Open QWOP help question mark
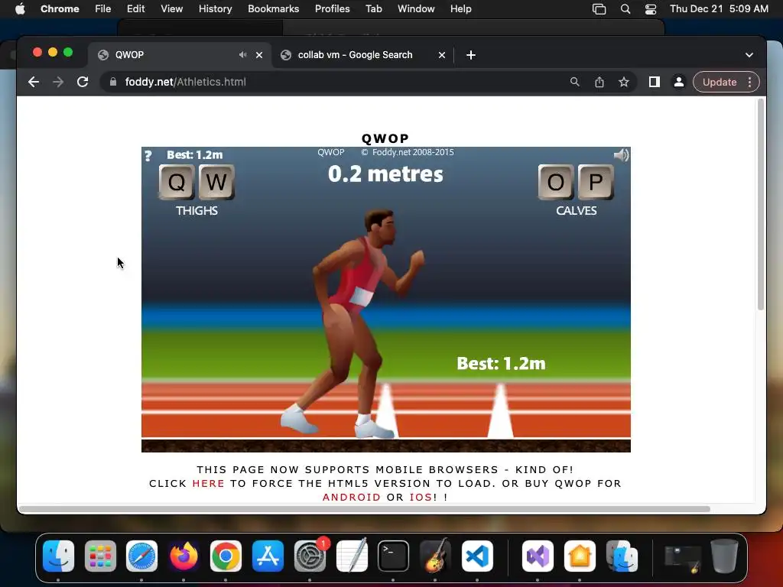The width and height of the screenshot is (783, 587). 148,156
